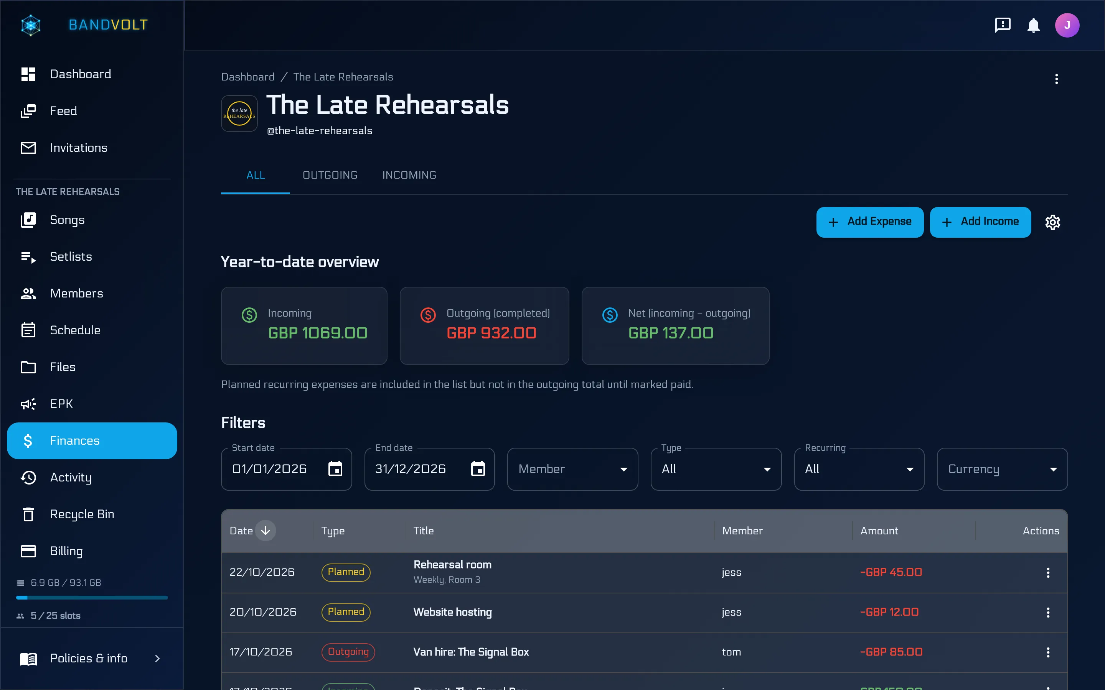Go to Songs in sidebar
Viewport: 1105px width, 690px height.
coord(92,220)
